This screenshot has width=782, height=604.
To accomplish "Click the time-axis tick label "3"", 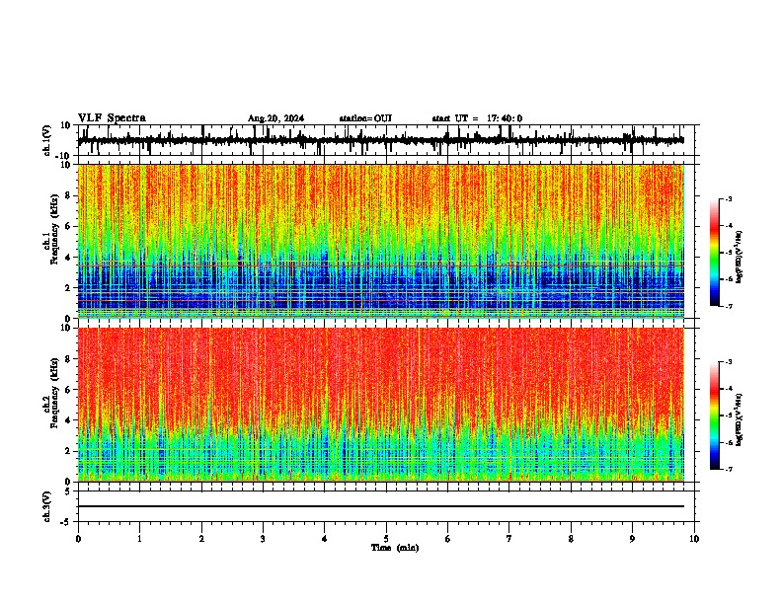I will pyautogui.click(x=263, y=539).
